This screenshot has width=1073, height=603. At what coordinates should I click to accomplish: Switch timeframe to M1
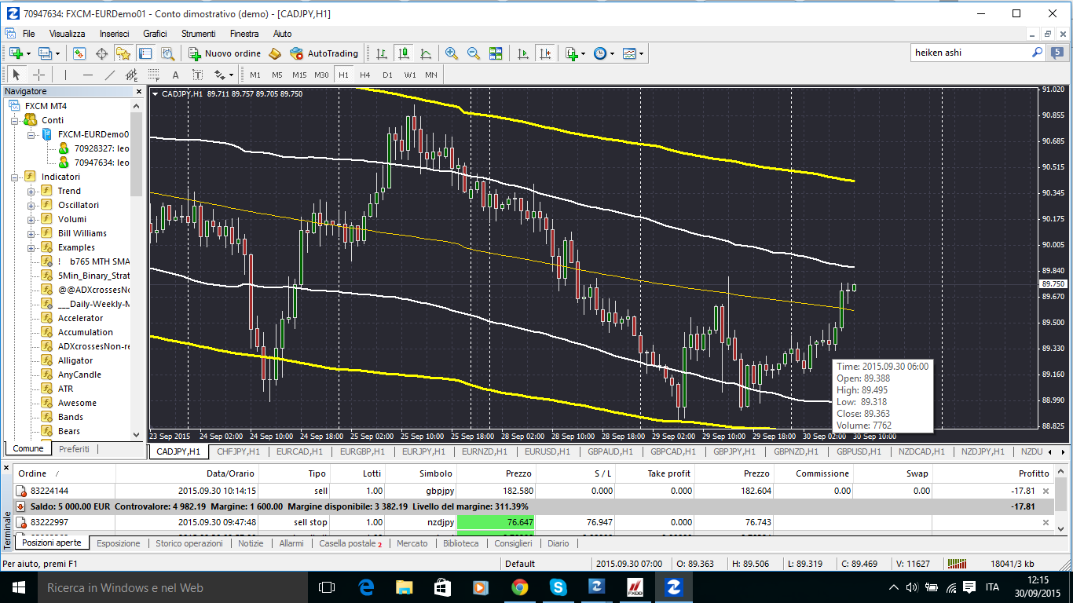[x=255, y=75]
